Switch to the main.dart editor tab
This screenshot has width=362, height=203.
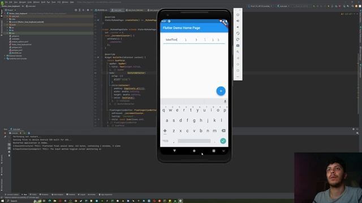click(117, 10)
